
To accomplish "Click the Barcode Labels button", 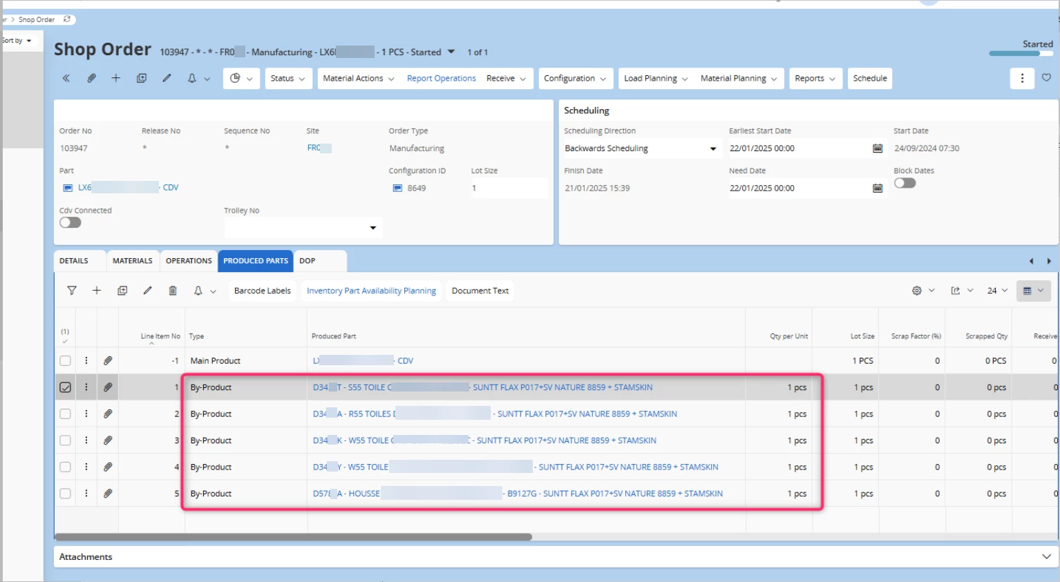I will pyautogui.click(x=263, y=291).
